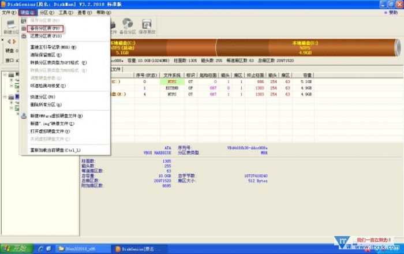Select the E: NTFS 4.9GB partition bar
Image resolution: width=404 pixels, height=254 pixels.
305,48
